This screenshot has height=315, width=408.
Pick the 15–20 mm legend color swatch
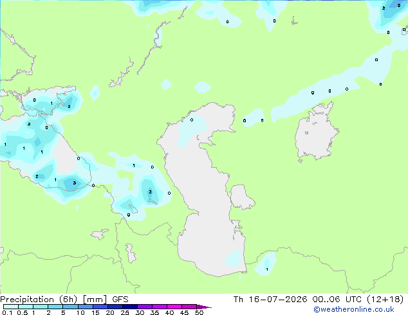click(100, 307)
